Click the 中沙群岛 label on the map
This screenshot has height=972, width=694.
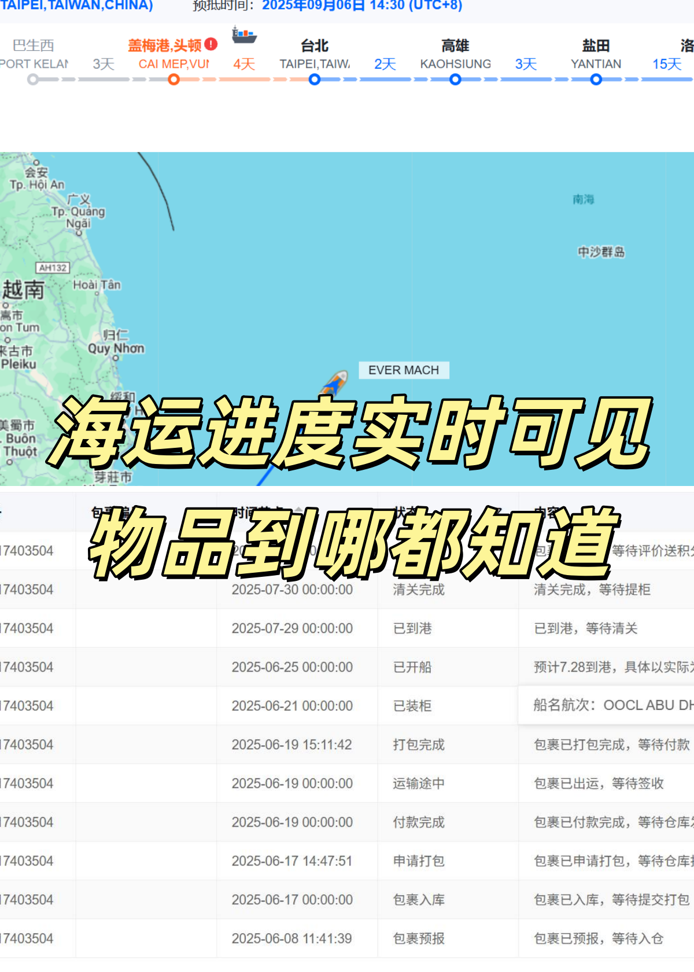click(601, 252)
